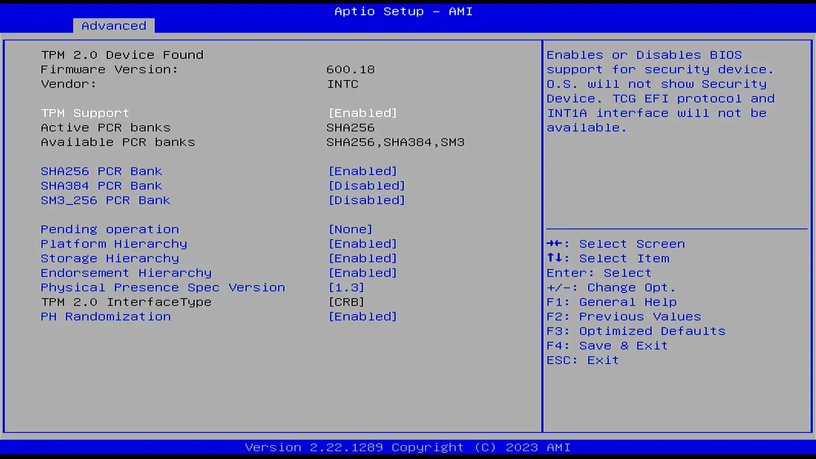Image resolution: width=816 pixels, height=459 pixels.
Task: Click the up-down arrows Select Item icon
Action: coord(554,258)
